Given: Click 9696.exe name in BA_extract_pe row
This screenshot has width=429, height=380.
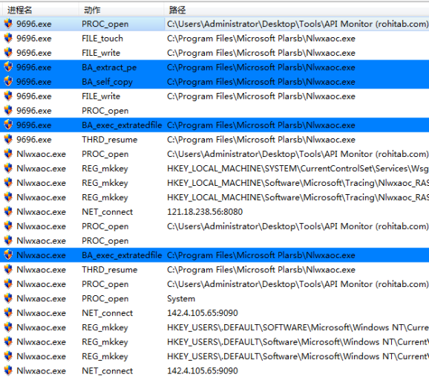Looking at the screenshot, I should point(34,68).
